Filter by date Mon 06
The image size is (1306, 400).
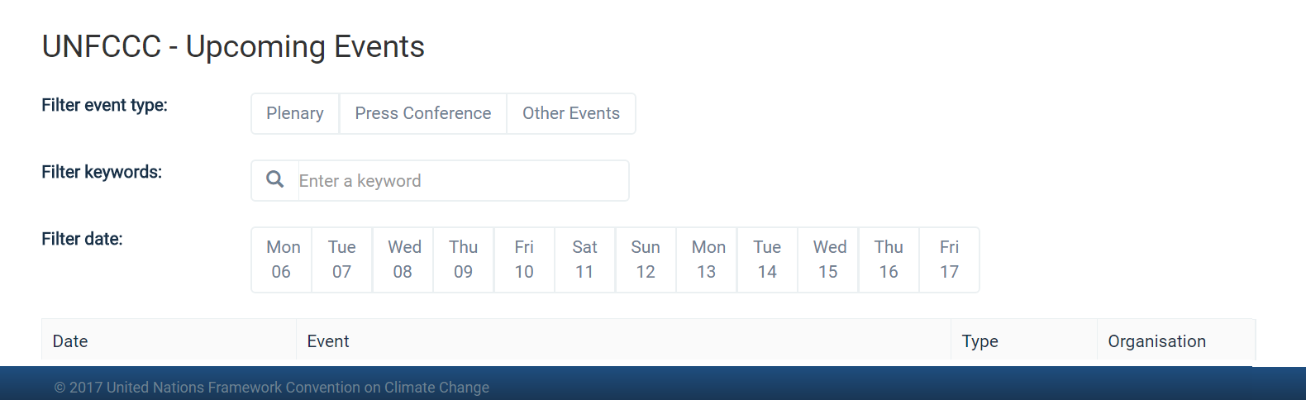(x=282, y=260)
